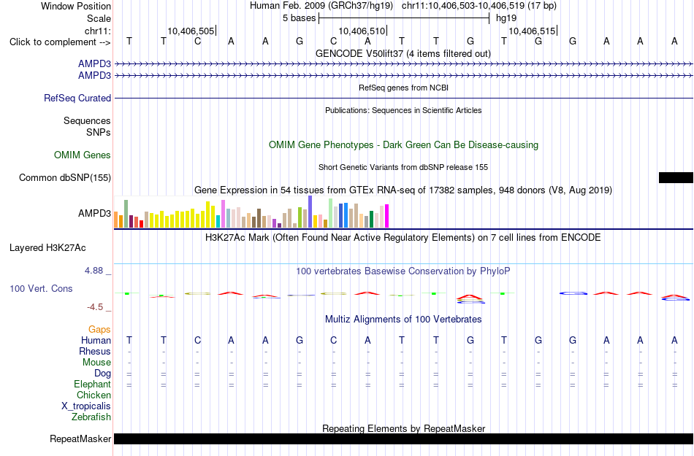694x456 pixels.
Task: Open 'Publications: Sequences in Scientific Articles' title
Action: coord(403,110)
